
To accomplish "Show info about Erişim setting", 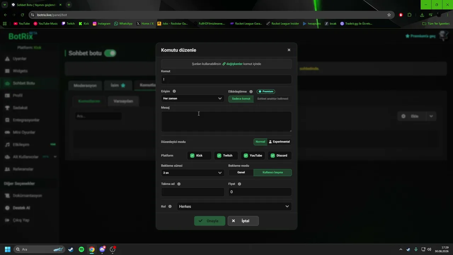I will [x=174, y=91].
